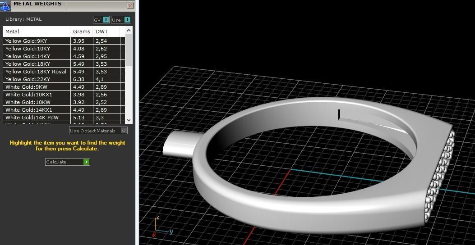Click the 3,3 DWT value
Image resolution: width=475 pixels, height=245 pixels.
[100, 118]
